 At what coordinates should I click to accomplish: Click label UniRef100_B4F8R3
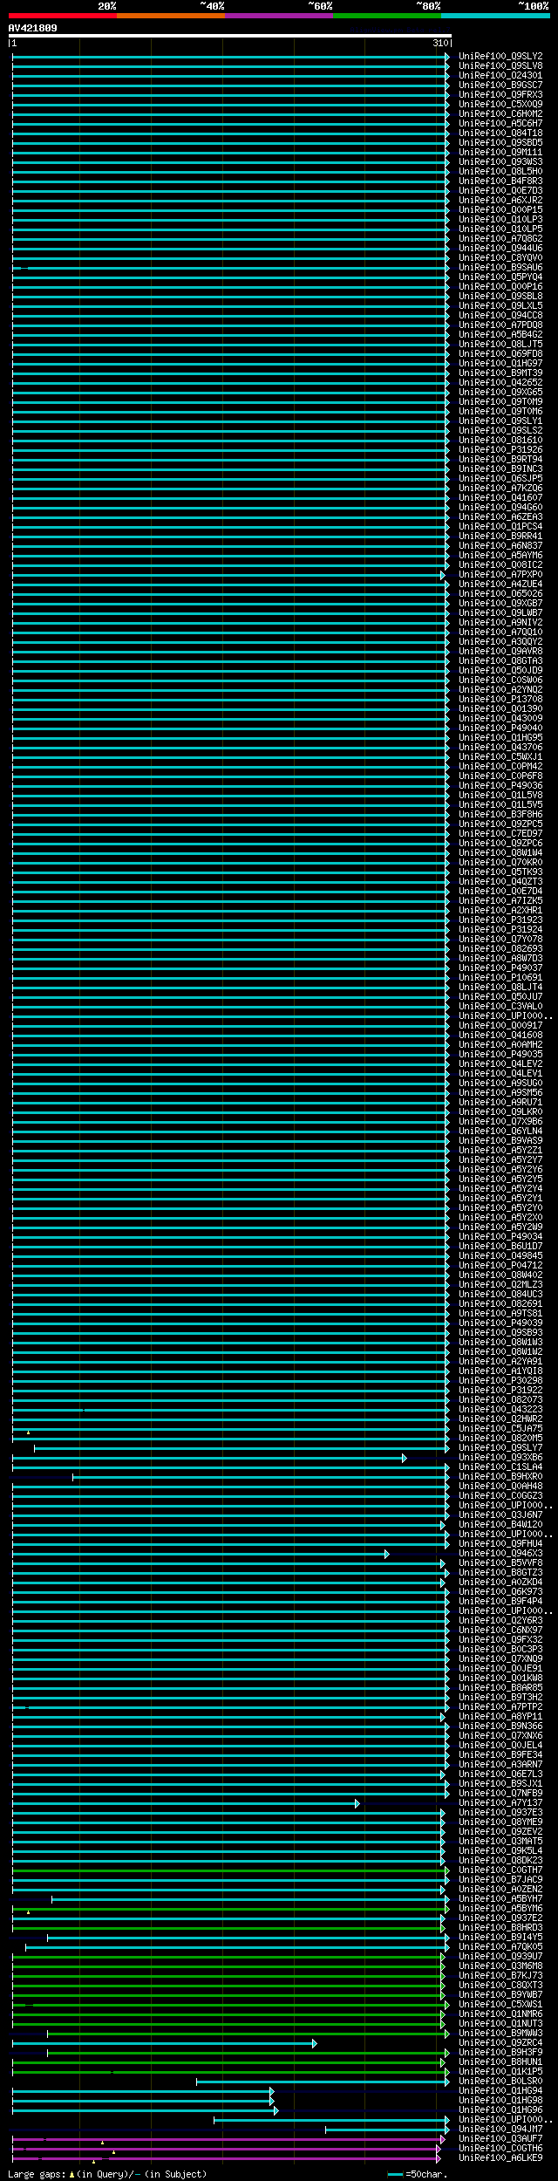(500, 181)
